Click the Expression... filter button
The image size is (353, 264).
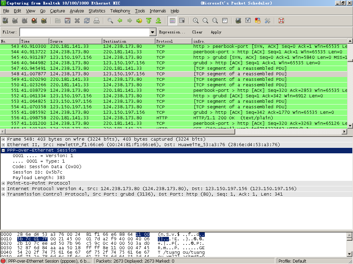click(172, 32)
